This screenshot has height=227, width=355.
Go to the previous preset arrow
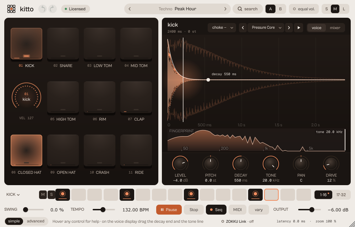130,9
